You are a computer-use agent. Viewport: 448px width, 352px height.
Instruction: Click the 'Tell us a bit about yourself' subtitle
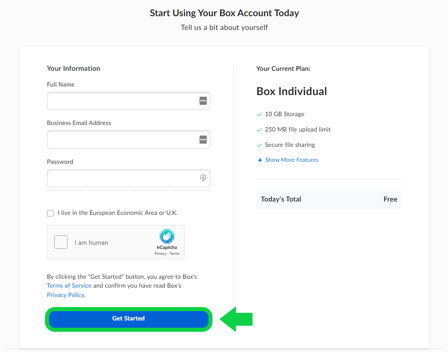point(224,28)
